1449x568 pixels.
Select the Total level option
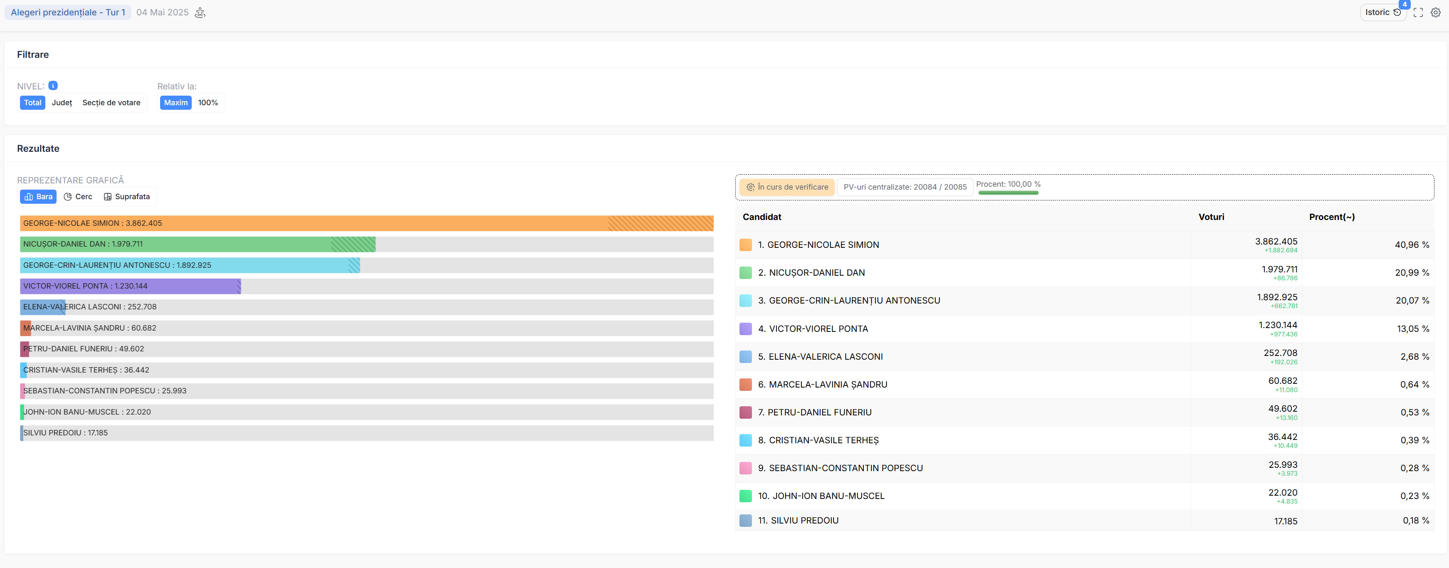(x=32, y=102)
